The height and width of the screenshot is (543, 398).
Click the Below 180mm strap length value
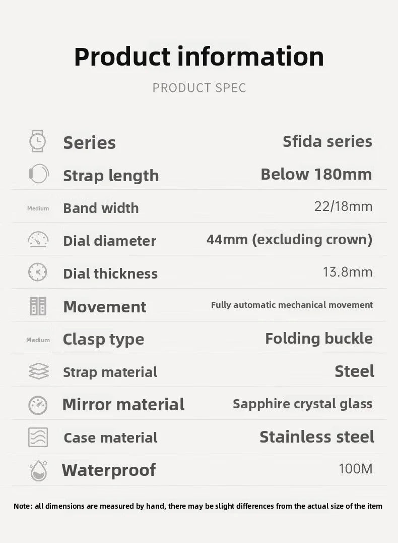coord(316,174)
